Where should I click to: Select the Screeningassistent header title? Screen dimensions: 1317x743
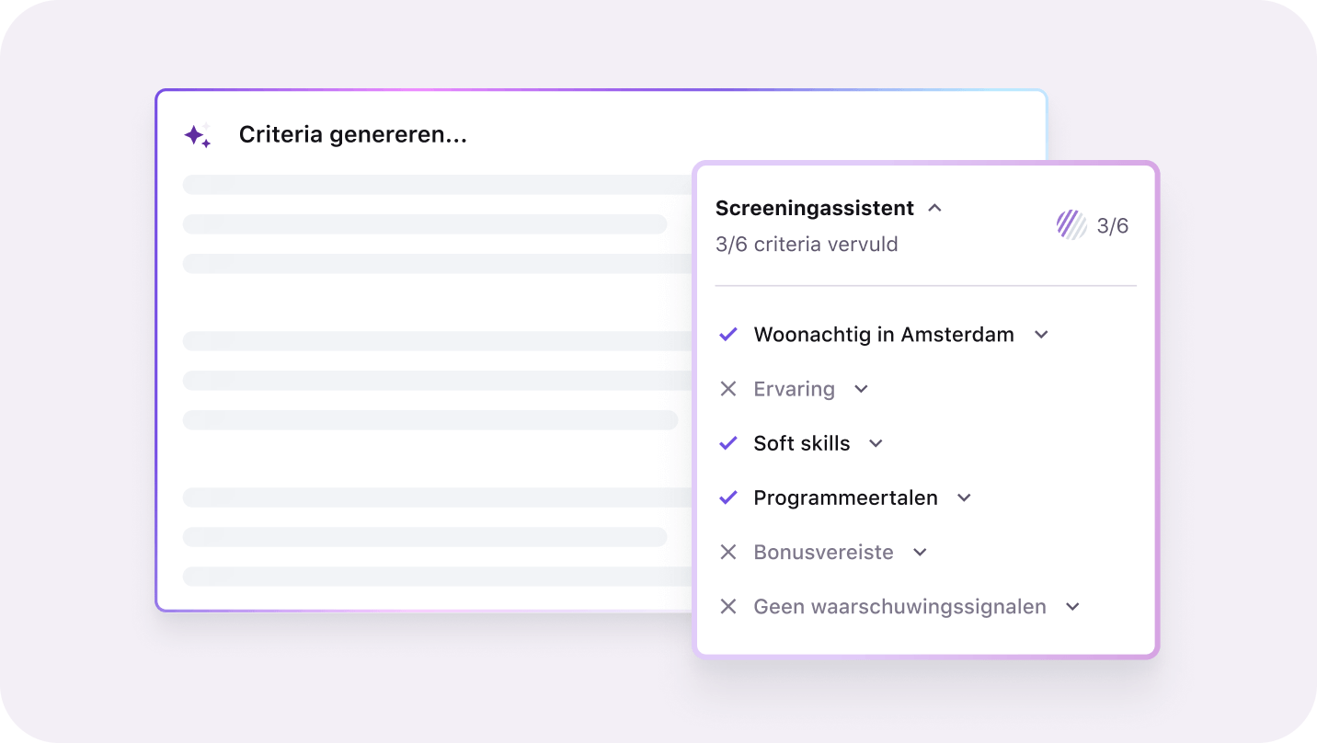point(814,208)
